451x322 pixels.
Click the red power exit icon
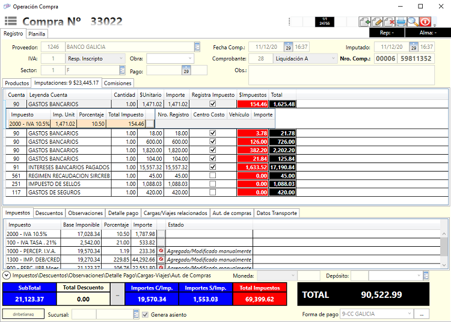tap(425, 22)
